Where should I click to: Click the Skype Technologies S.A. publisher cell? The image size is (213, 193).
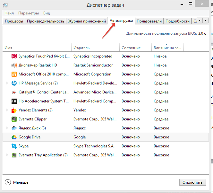[94, 146]
